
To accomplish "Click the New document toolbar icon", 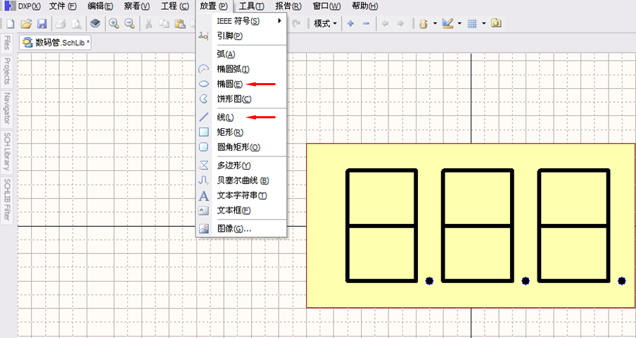I will (x=10, y=24).
